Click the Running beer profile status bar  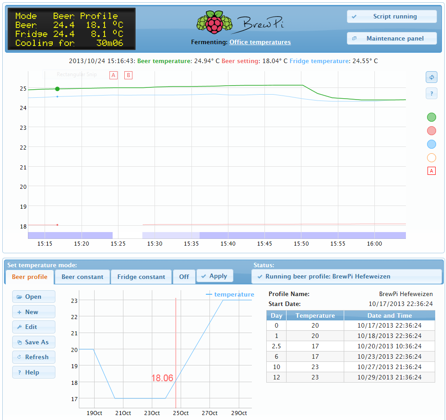tap(346, 277)
